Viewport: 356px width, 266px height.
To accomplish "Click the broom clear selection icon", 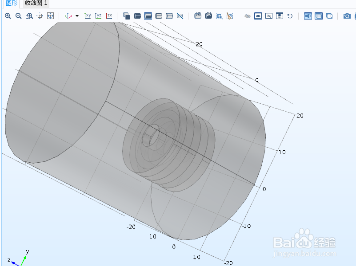I will (230, 16).
